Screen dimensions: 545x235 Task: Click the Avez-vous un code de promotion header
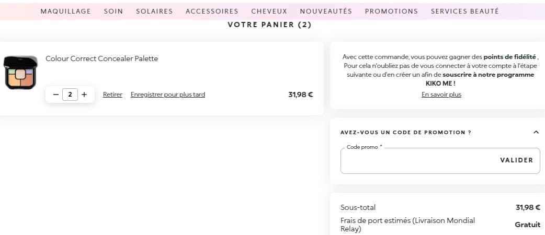pyautogui.click(x=405, y=133)
